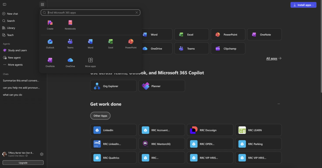
Task: Clear the Find Microsoft 365 apps search
Action: (x=136, y=13)
